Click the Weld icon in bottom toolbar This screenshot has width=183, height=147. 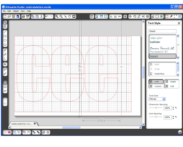tap(43, 132)
